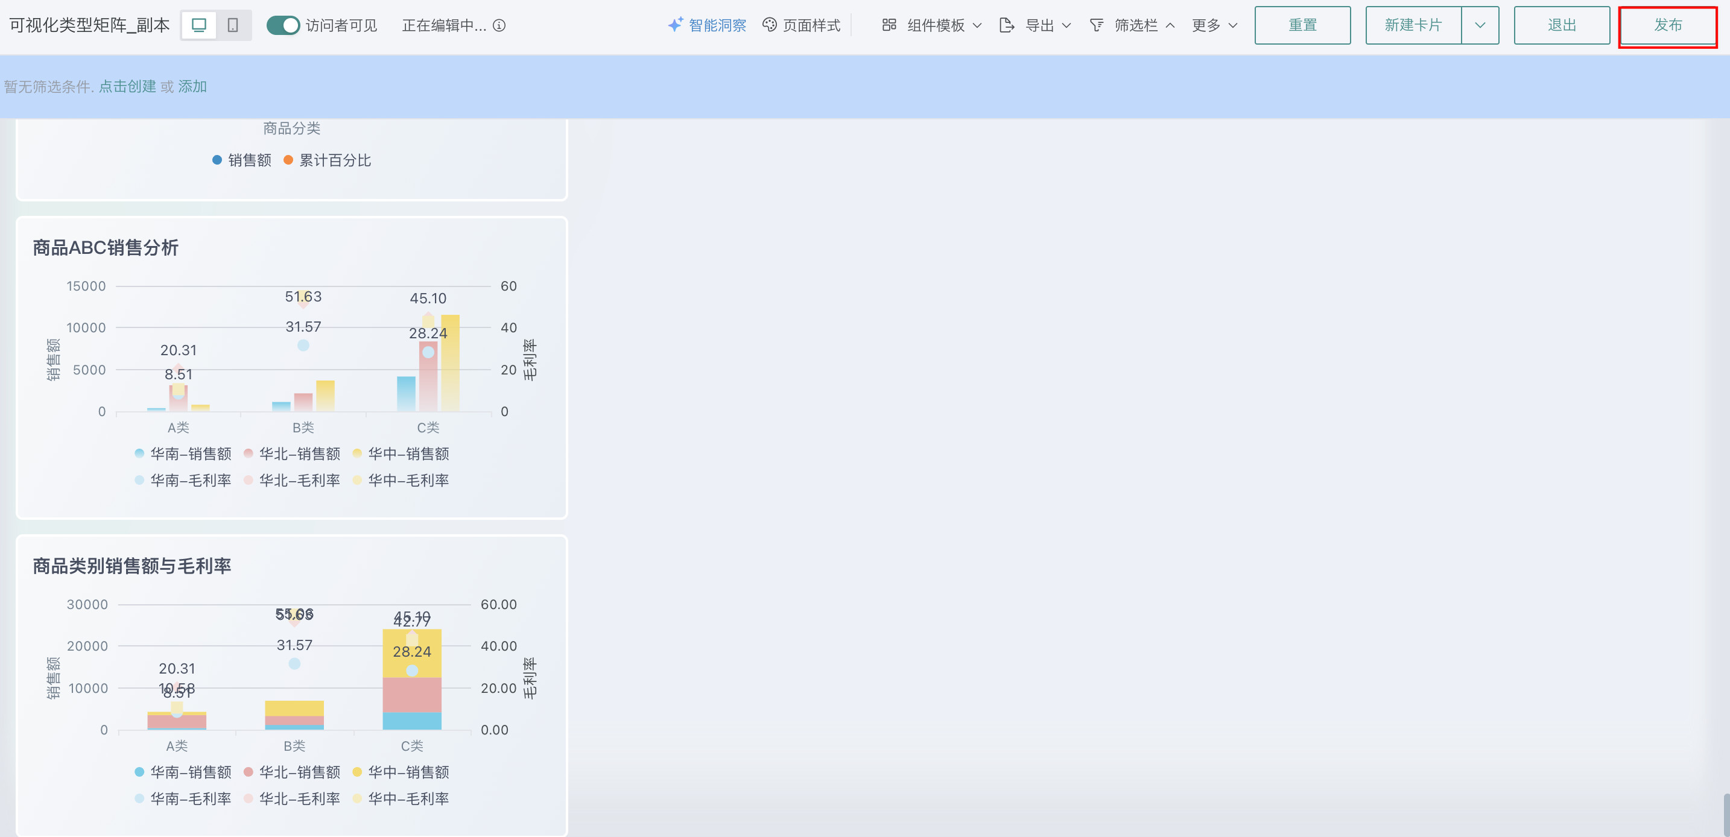Viewport: 1730px width, 837px height.
Task: Open 组件模板 menu
Action: pos(936,25)
